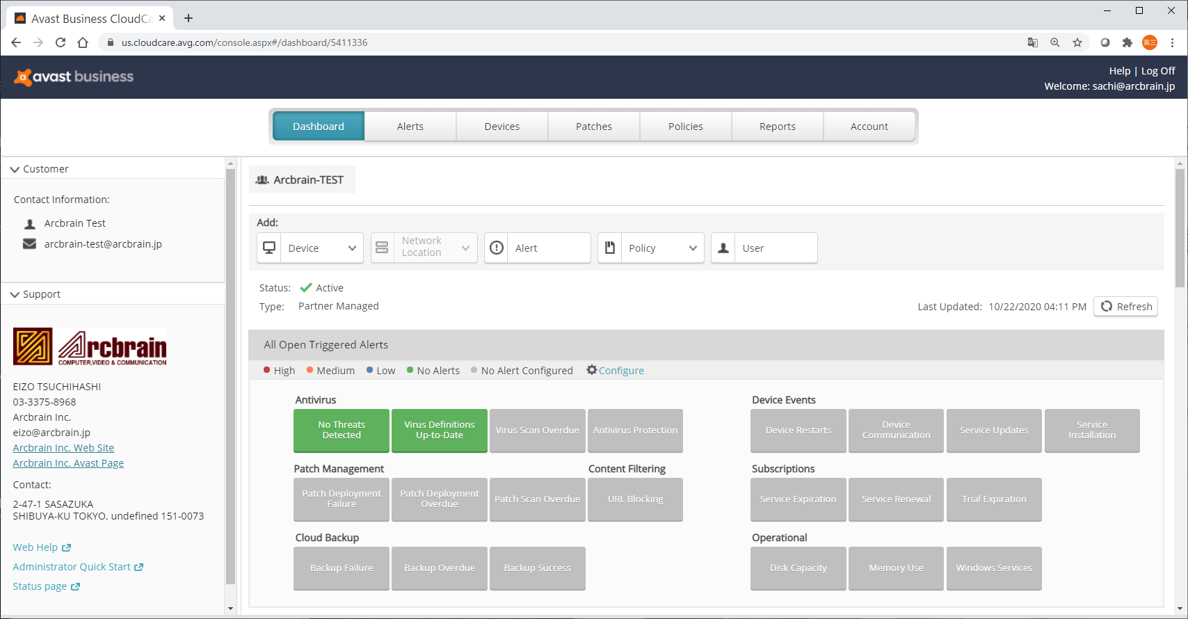Click the Virus Definitions Up-to-Date tile

tap(440, 431)
